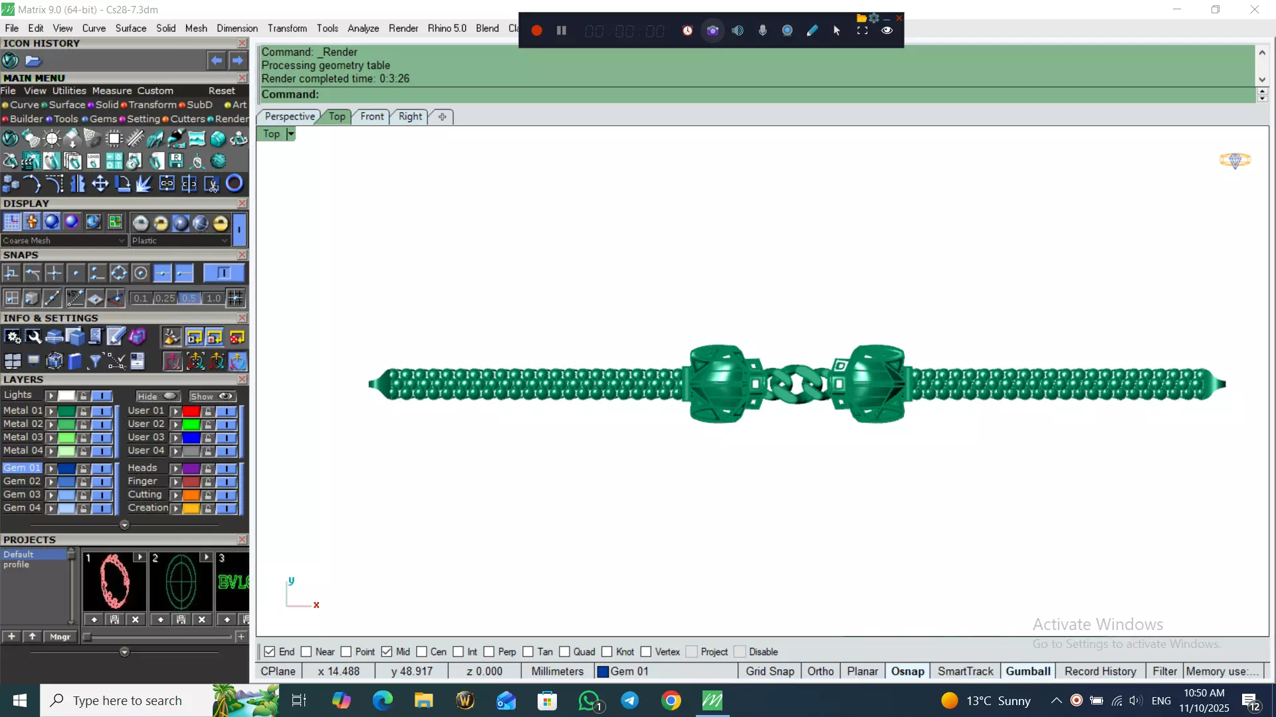Select the Join chain-link tool icon

(167, 184)
